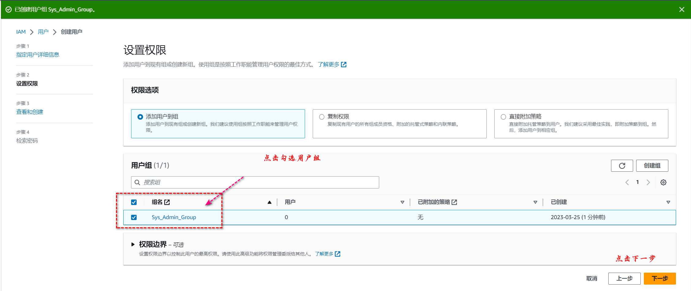
Task: Open table preferences gear icon
Action: pyautogui.click(x=663, y=182)
